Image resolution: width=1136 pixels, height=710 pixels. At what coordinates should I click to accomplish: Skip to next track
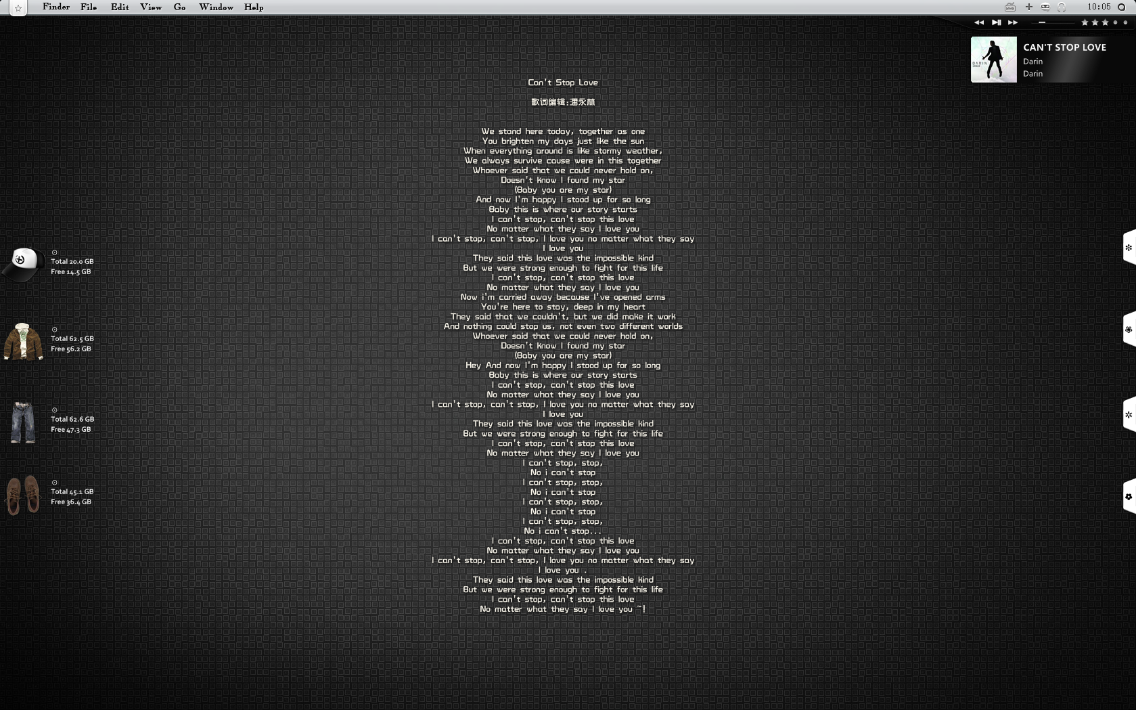click(1013, 22)
